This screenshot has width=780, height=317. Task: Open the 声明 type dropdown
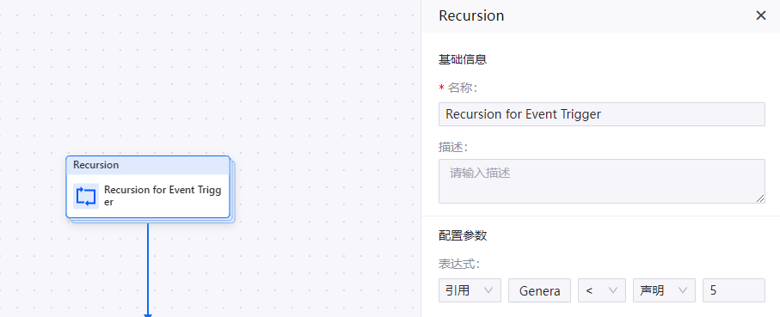664,290
